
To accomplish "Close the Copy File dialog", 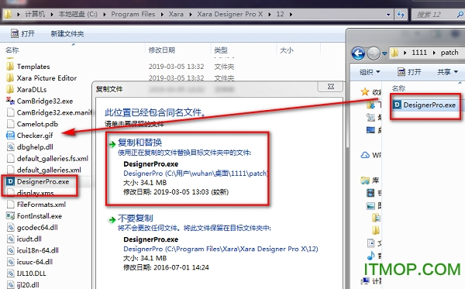I will click(x=331, y=87).
